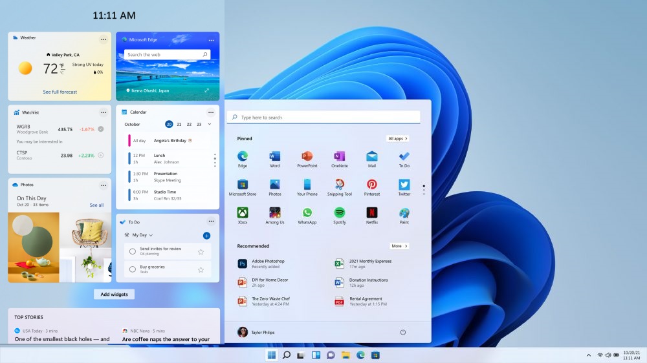The height and width of the screenshot is (363, 647).
Task: Open Watchlist widget options menu
Action: (104, 112)
